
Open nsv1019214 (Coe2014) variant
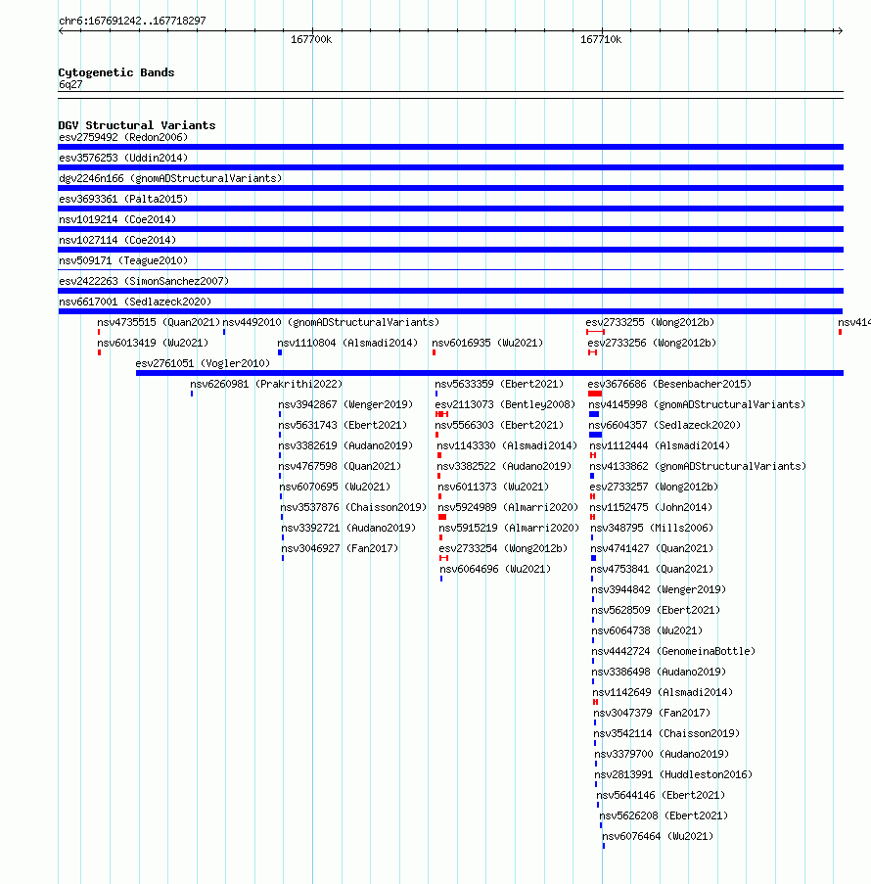tap(117, 220)
